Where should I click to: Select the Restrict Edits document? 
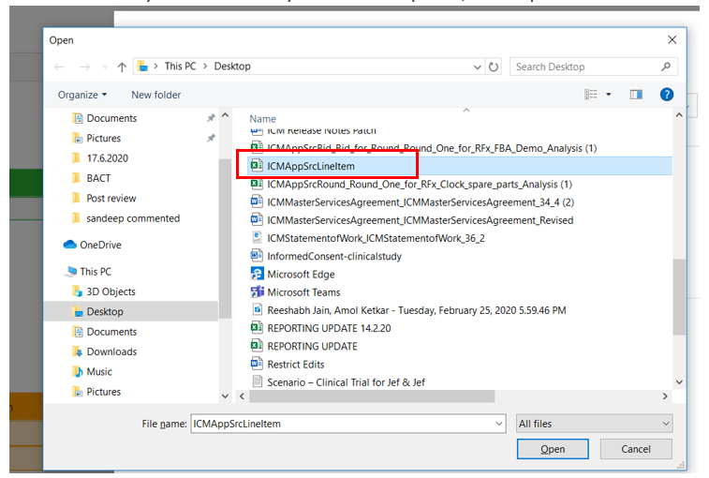pos(295,364)
